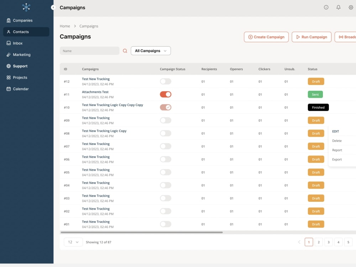Open rows-per-page 12 dropdown

[73, 242]
